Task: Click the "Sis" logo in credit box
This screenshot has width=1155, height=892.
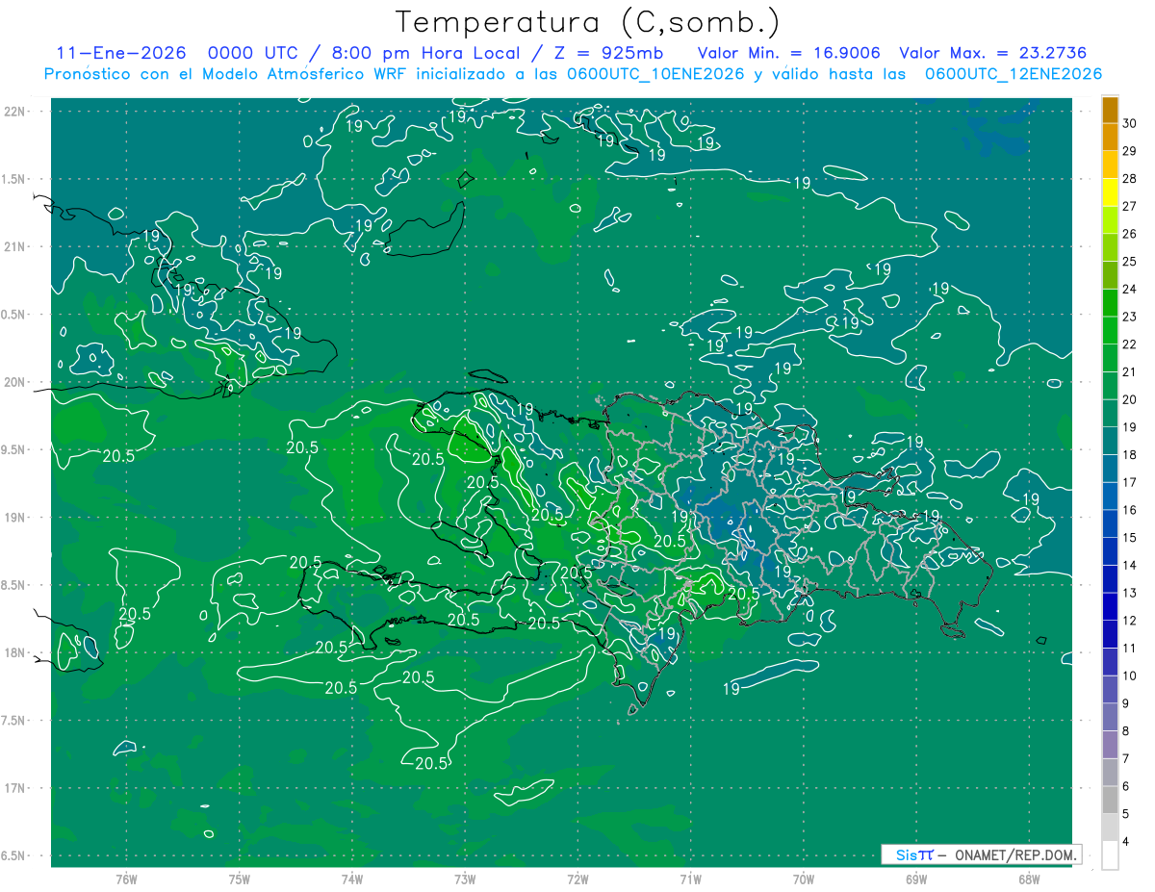Action: 906,854
